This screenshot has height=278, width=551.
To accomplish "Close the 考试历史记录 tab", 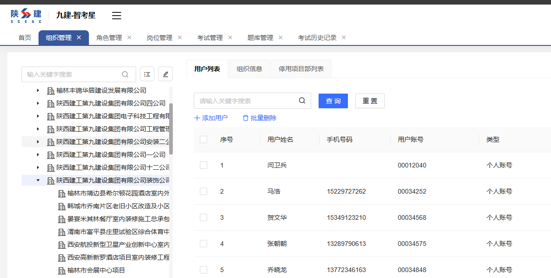I will point(344,38).
